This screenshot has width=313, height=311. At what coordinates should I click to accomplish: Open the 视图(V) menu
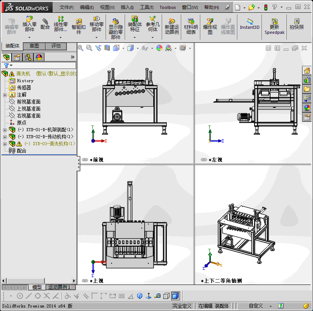(x=107, y=7)
